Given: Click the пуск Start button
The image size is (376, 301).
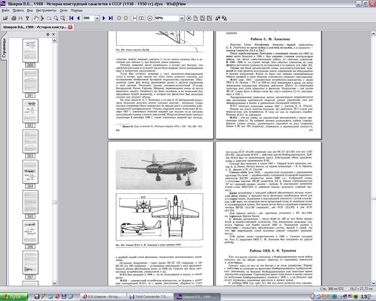Looking at the screenshot, I should point(14,297).
